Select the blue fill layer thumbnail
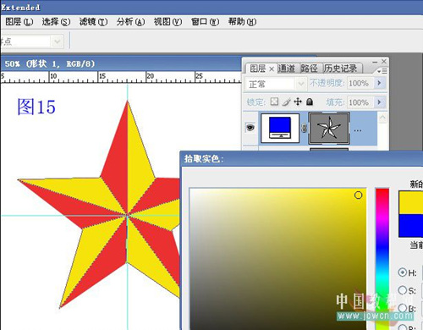The height and width of the screenshot is (330, 423). 280,128
